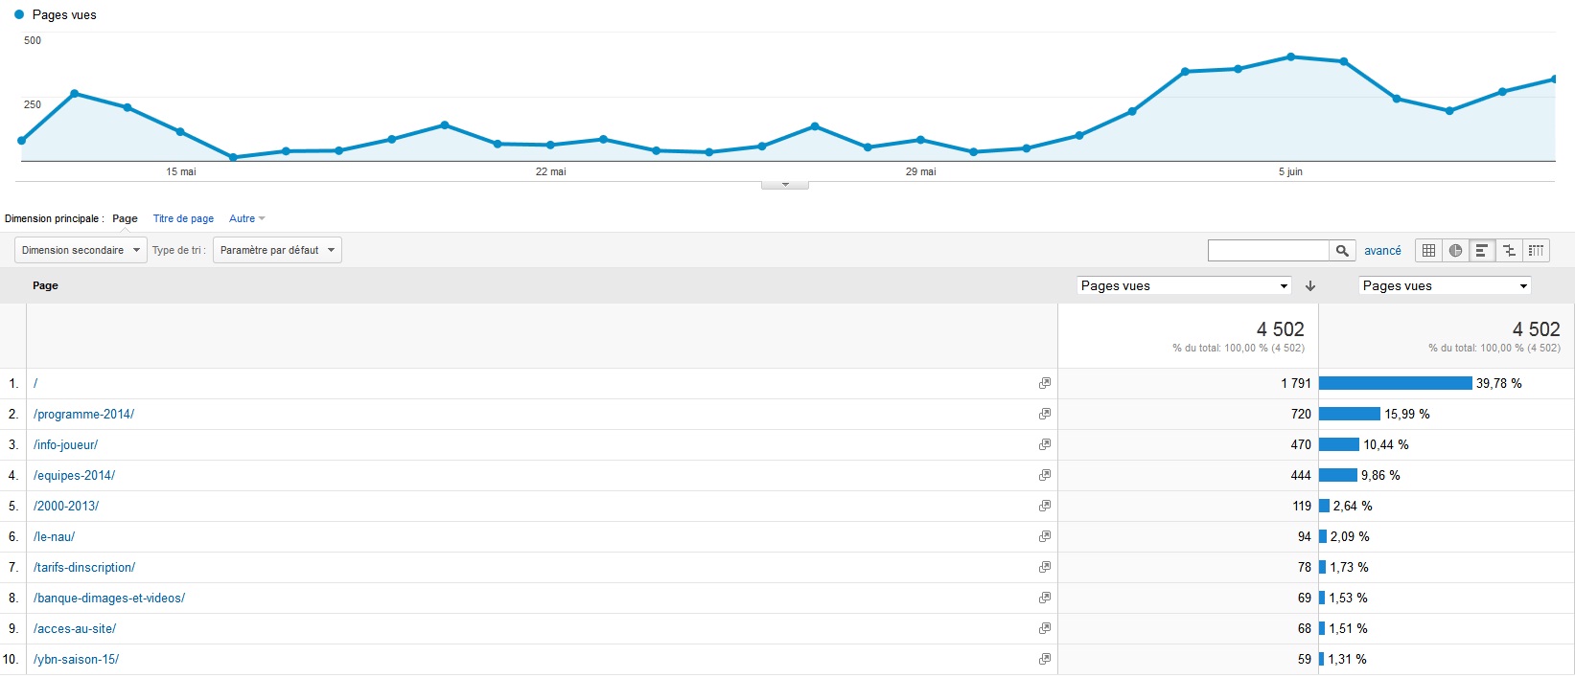Collapse the chart using the handle below it
Screen dimensions: 1575x678
[x=785, y=185]
